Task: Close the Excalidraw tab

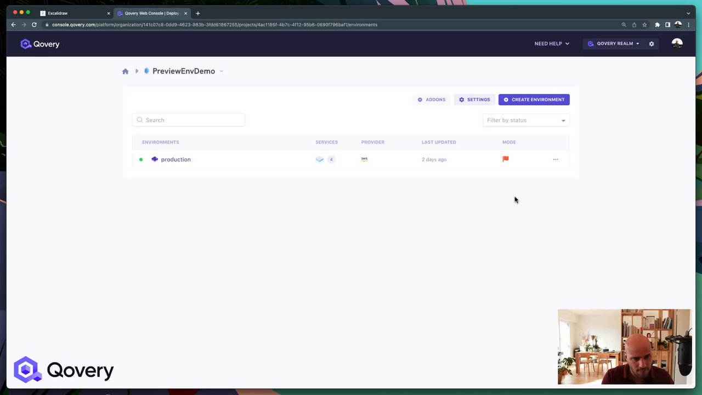Action: point(109,13)
